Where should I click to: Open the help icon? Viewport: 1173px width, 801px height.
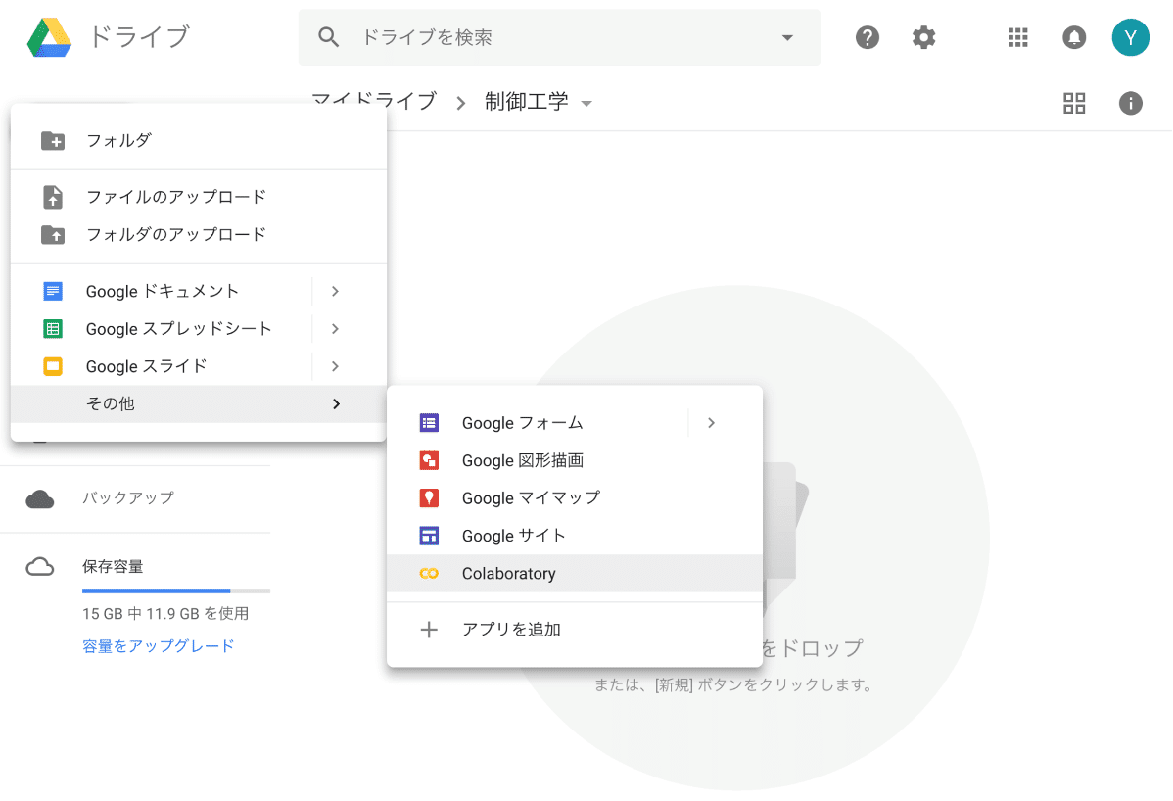[868, 37]
